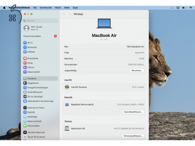Click the 414,12 GB/494,38 GB storage text
Screen dimensions: 195x146
(x=129, y=128)
